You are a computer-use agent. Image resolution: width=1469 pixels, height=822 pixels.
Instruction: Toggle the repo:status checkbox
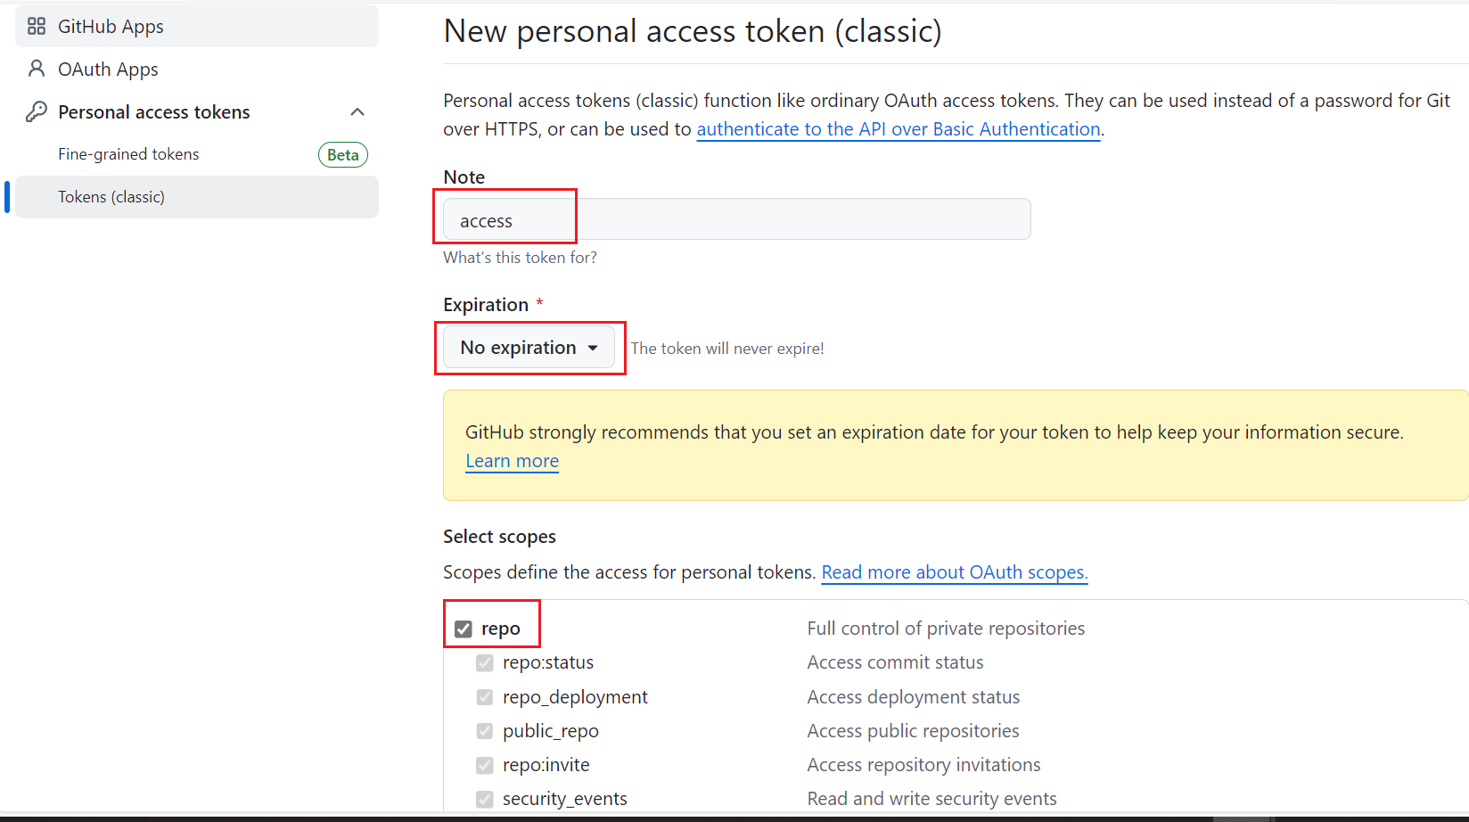tap(485, 662)
